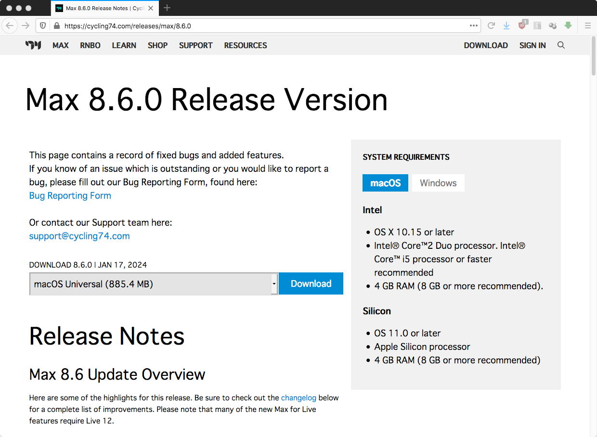Open the blue downloads arrow icon
This screenshot has width=597, height=437.
[x=506, y=26]
